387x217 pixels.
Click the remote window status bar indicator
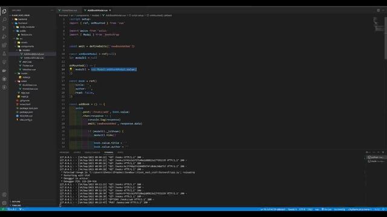pos(2,209)
